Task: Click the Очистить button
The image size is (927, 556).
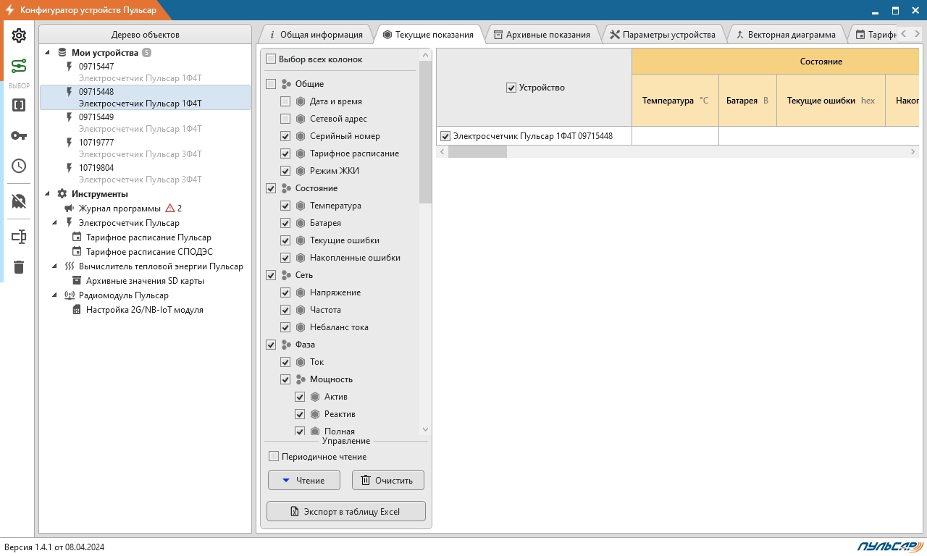Action: click(x=388, y=480)
